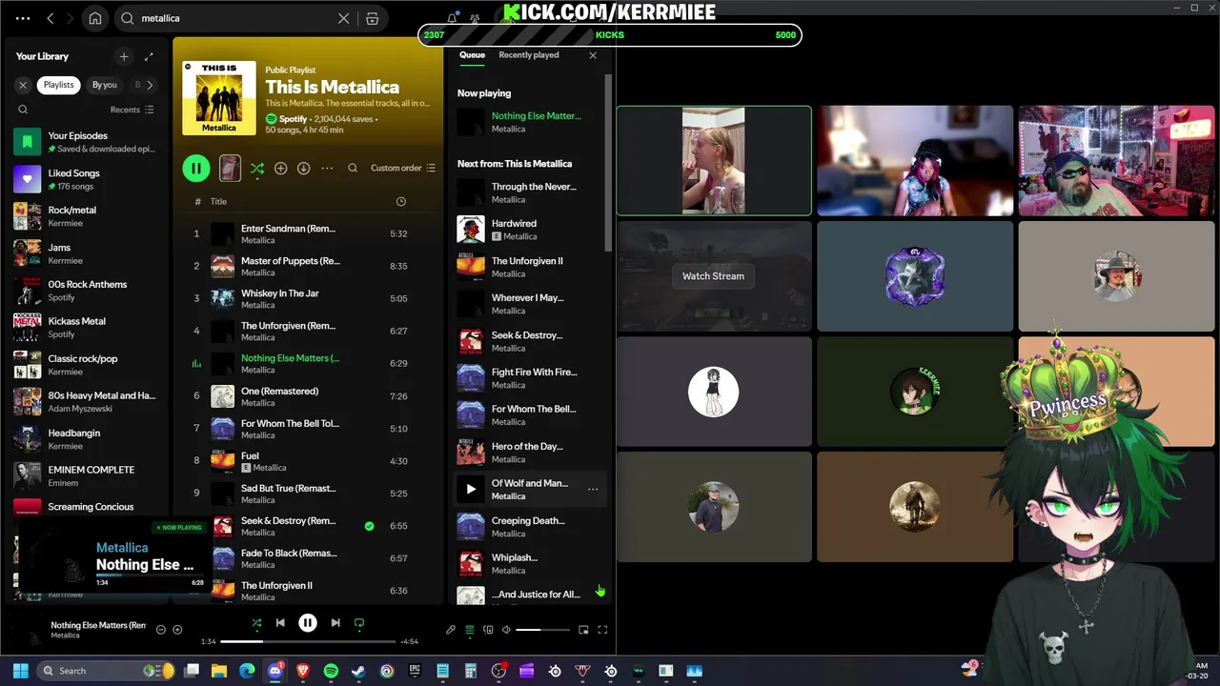This screenshot has height=686, width=1220.
Task: Enter full screen player mode
Action: [x=602, y=630]
